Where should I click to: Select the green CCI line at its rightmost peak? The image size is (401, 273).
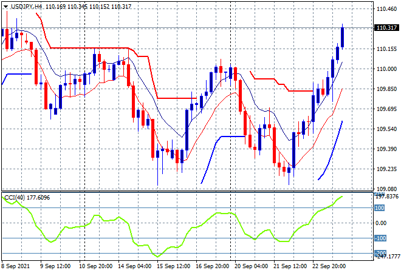coord(341,197)
